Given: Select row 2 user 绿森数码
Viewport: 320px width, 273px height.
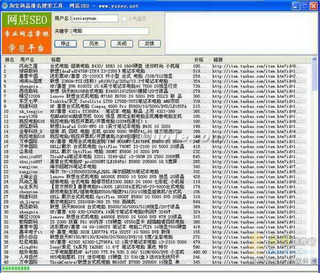Looking at the screenshot, I should [28, 71].
